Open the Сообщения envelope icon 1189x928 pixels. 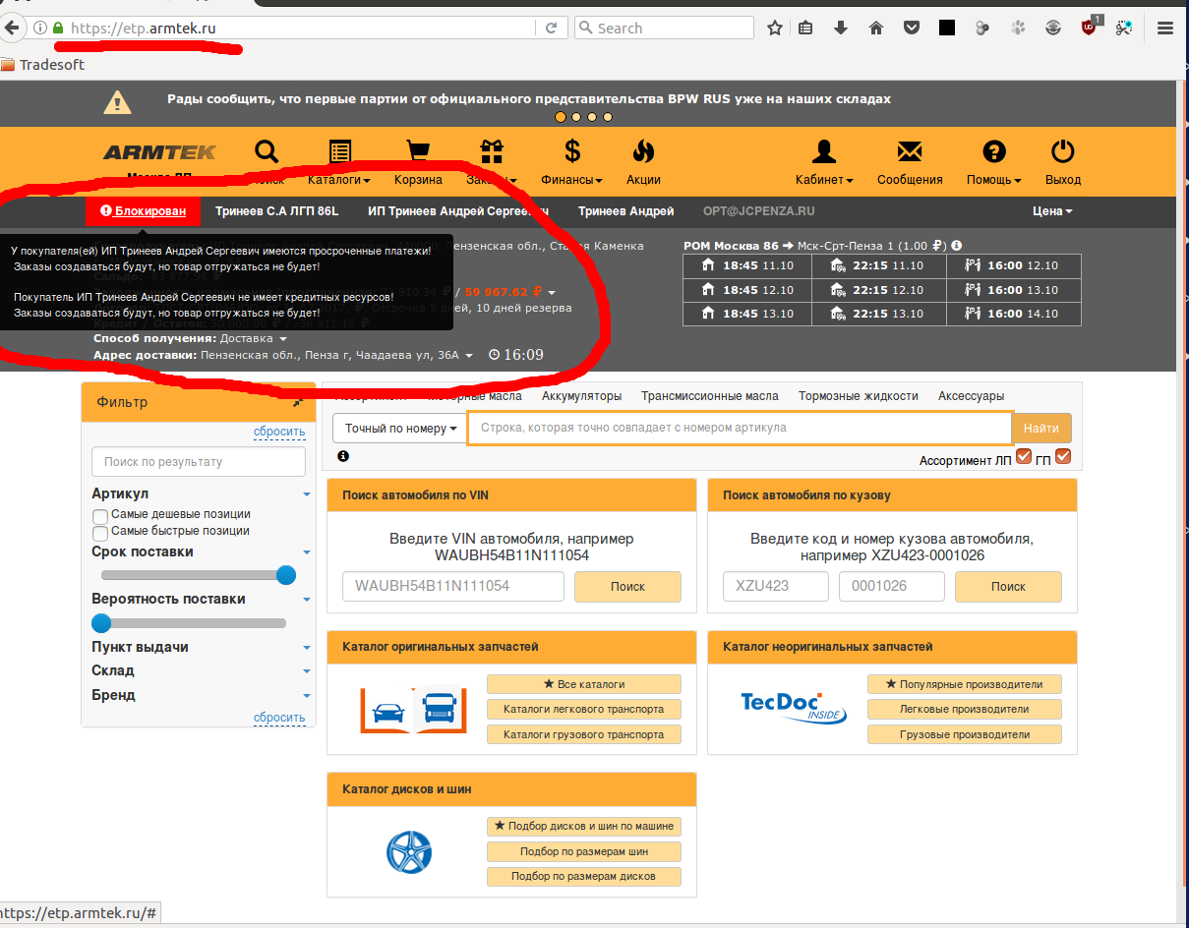910,151
